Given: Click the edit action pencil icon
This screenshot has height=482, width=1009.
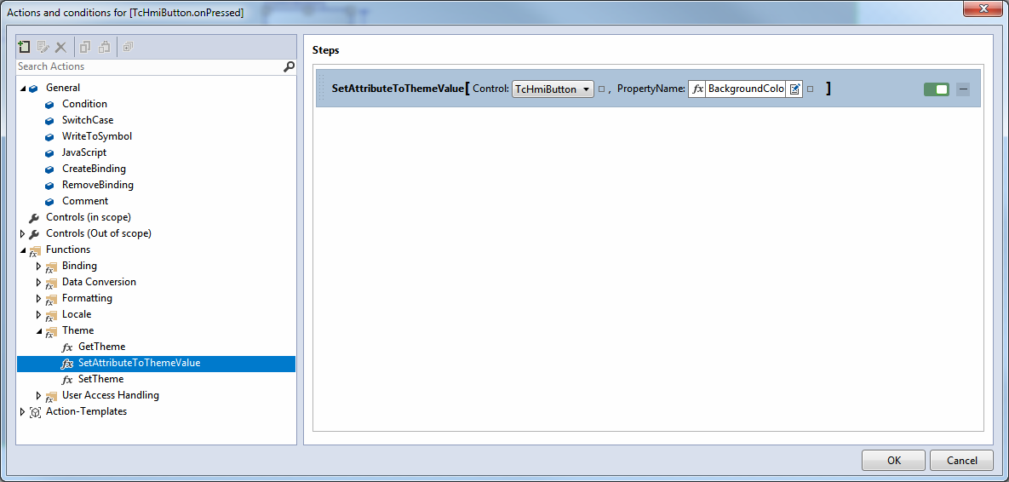Looking at the screenshot, I should coord(43,47).
